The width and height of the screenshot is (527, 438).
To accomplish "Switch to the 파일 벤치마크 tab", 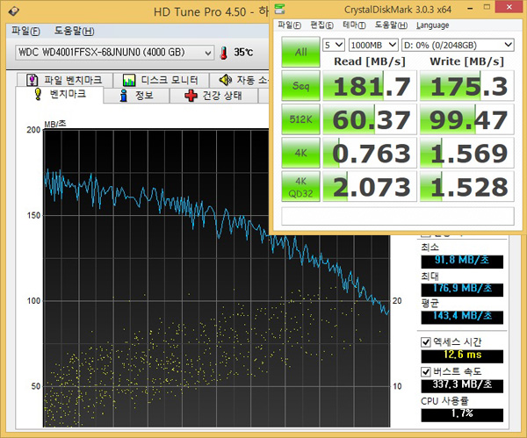I will click(x=64, y=80).
